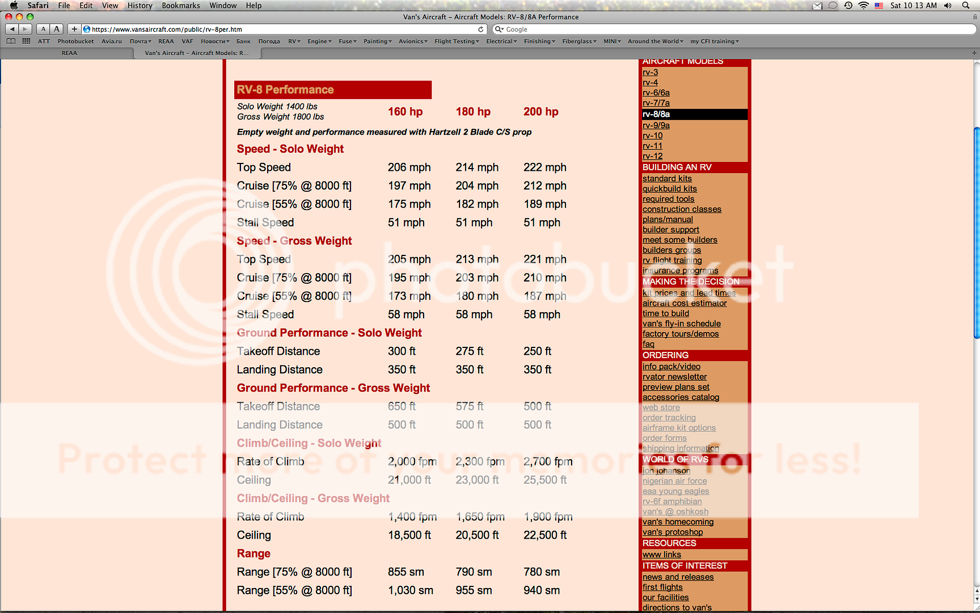
Task: Open the Apple menu
Action: pos(13,5)
